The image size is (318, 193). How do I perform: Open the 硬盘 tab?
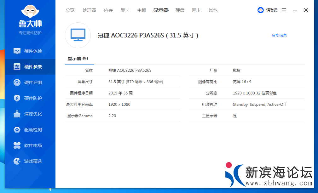(180, 10)
